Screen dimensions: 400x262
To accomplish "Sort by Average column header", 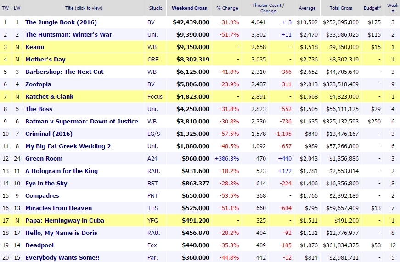I will tap(307, 8).
